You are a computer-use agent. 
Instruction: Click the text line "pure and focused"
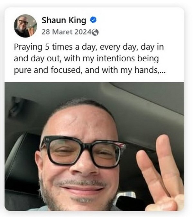point(90,70)
